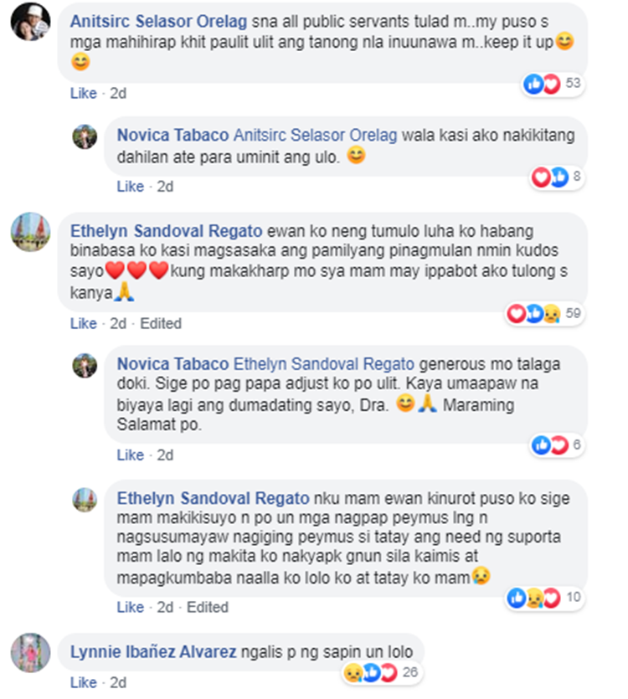Click the 2d timestamp on Lynnie's comment

(118, 682)
